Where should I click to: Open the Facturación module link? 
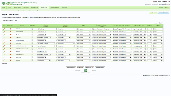click(155, 4)
